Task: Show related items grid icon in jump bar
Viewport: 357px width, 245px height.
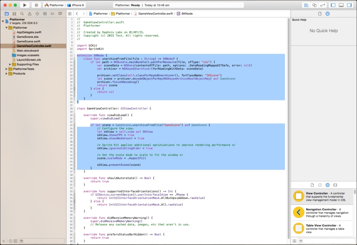Action: point(70,14)
